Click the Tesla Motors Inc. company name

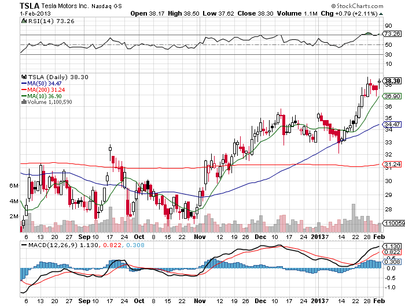pyautogui.click(x=65, y=6)
